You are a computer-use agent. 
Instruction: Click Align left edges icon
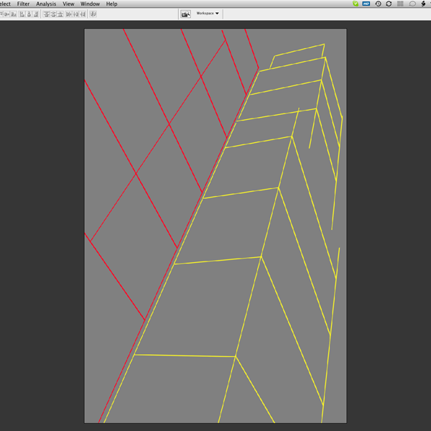pos(22,14)
